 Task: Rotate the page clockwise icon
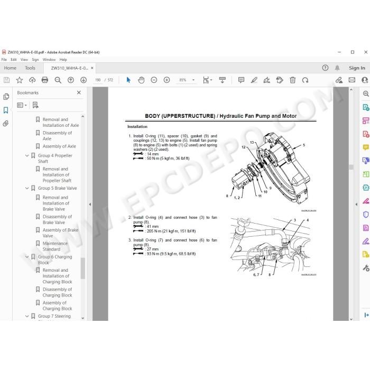pos(305,80)
